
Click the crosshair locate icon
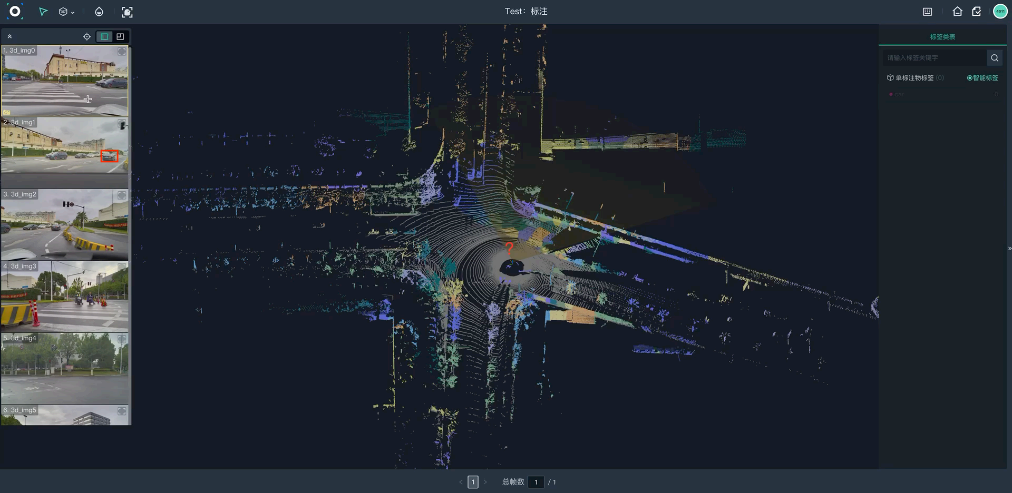pos(87,36)
